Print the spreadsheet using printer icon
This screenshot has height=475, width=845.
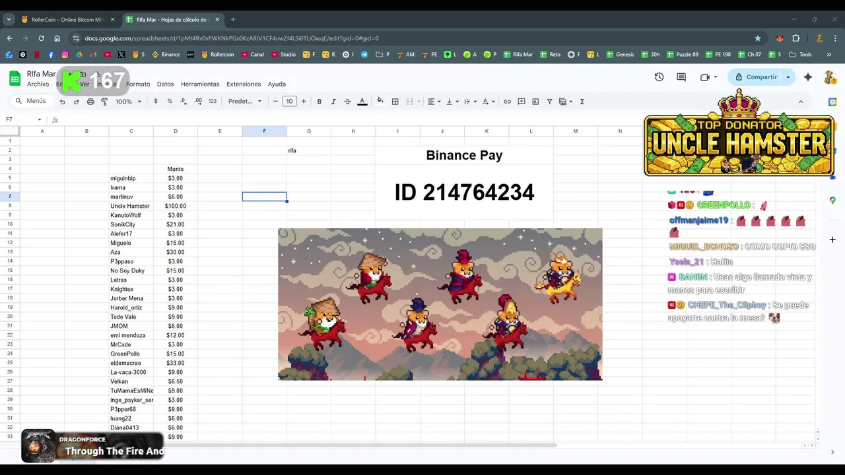(x=90, y=102)
